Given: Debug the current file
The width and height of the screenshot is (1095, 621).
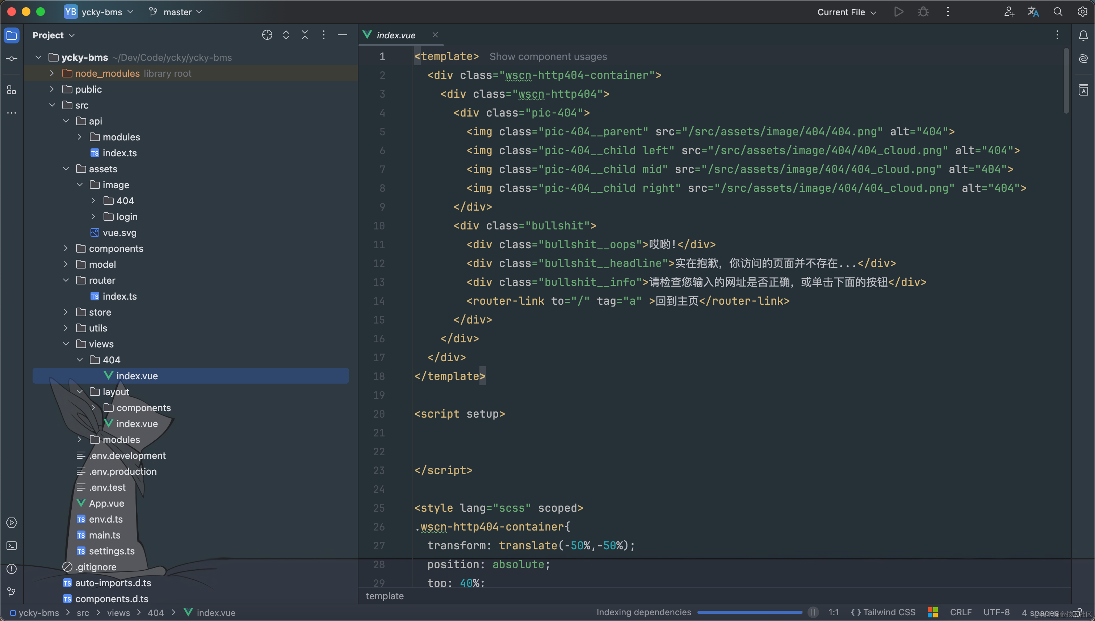Looking at the screenshot, I should point(923,12).
